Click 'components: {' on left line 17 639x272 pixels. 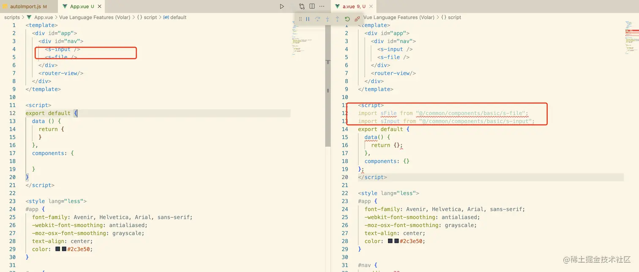click(53, 153)
